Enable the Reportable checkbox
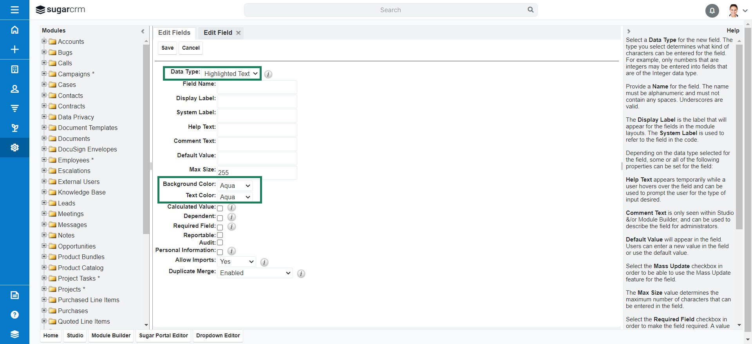The height and width of the screenshot is (344, 752). point(220,235)
